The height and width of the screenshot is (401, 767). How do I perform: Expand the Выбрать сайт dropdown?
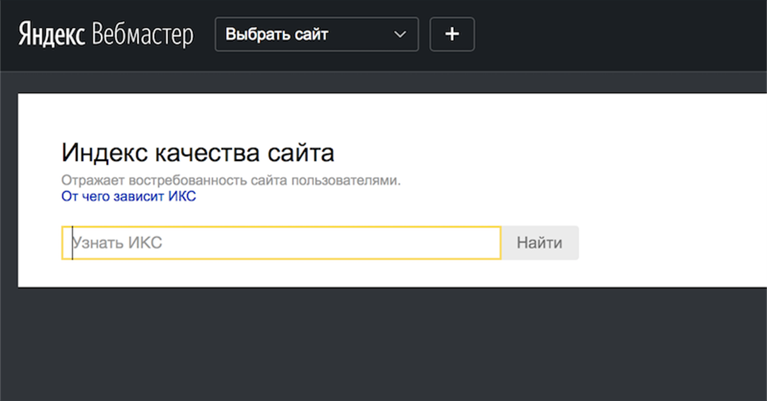point(316,34)
